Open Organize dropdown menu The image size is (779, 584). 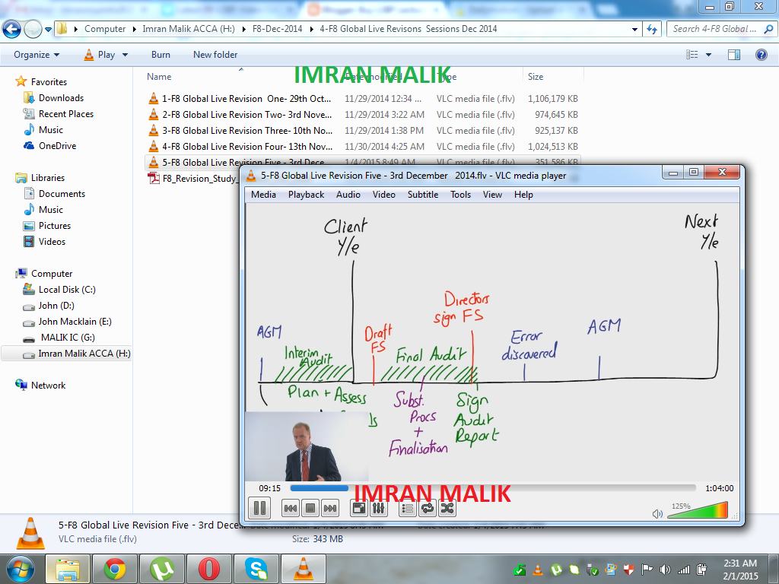[x=37, y=55]
